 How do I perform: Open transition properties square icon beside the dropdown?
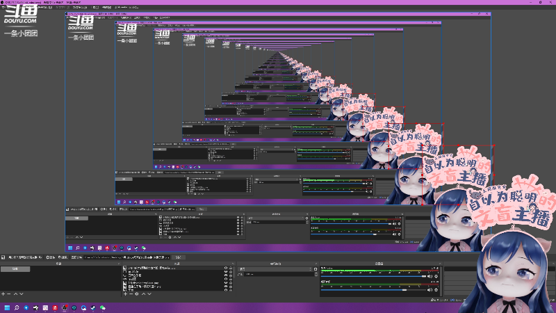[x=316, y=269]
